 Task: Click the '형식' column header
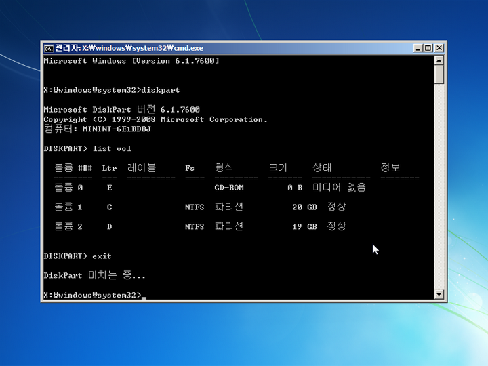224,168
